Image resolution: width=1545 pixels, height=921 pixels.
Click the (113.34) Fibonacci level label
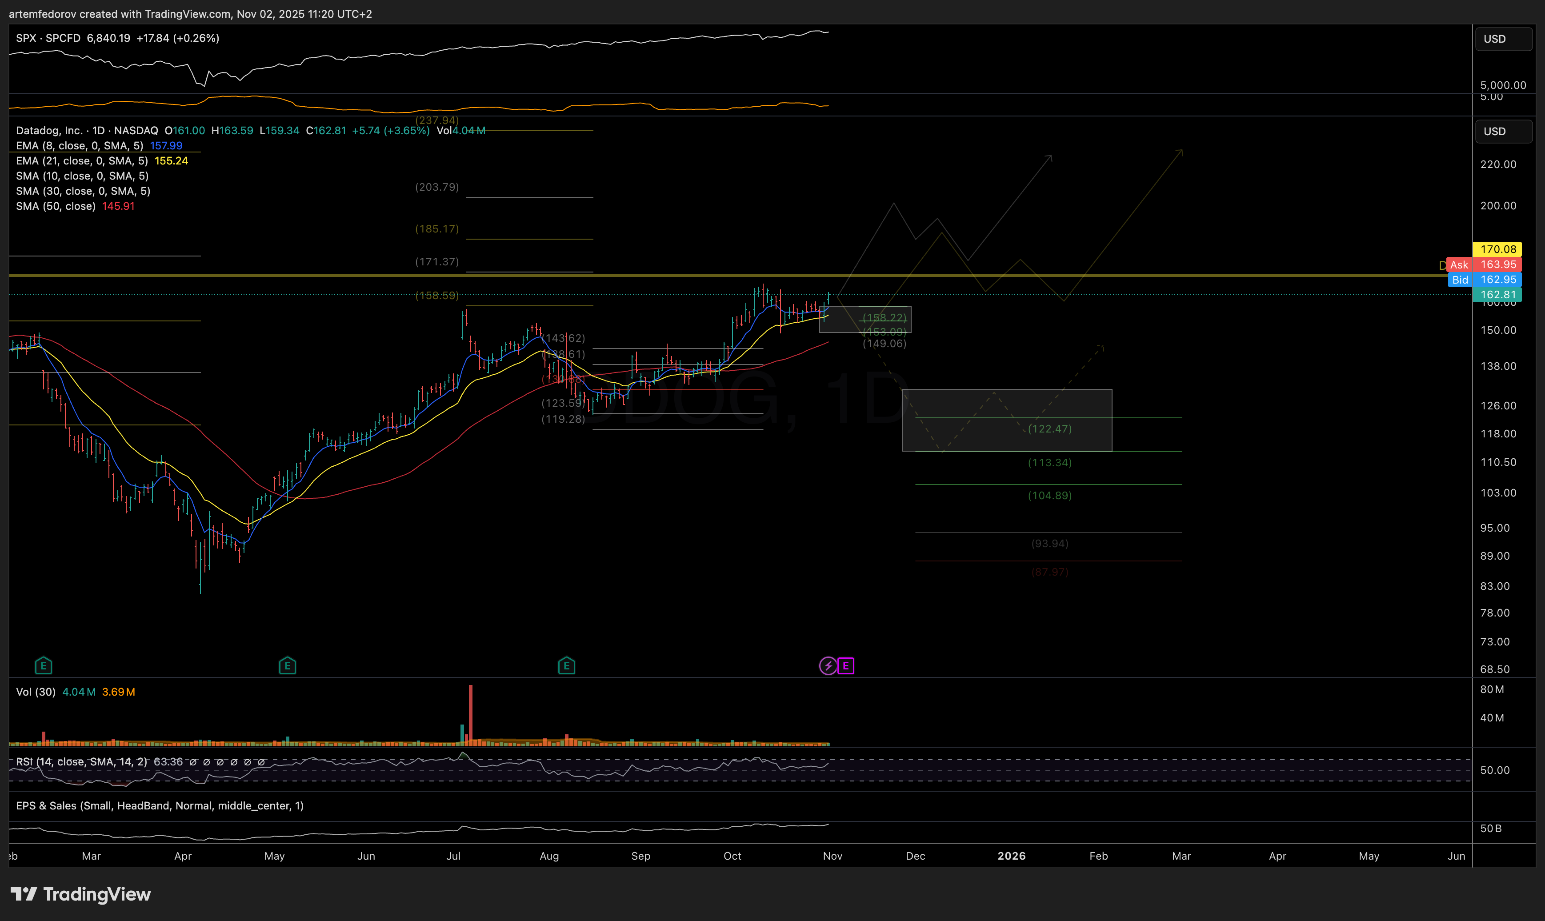click(1050, 462)
